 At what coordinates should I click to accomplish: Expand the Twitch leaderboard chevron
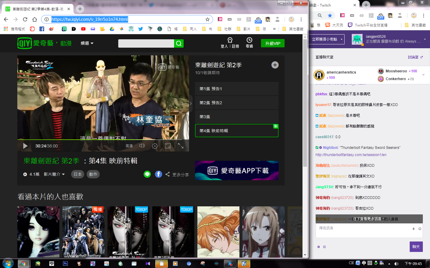point(423,75)
